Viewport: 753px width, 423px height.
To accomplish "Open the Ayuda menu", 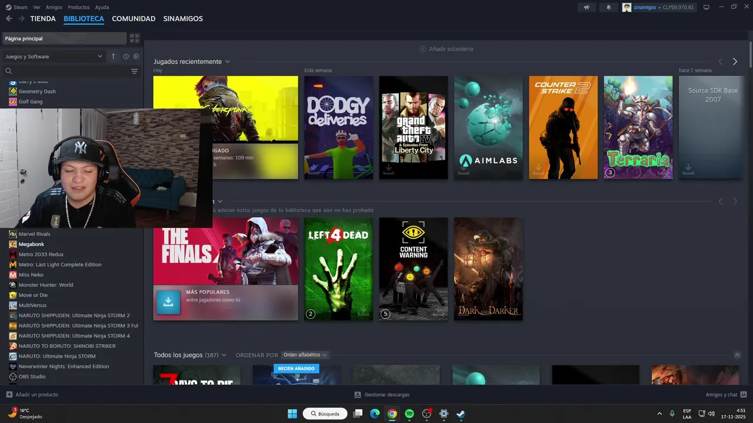I will [102, 7].
